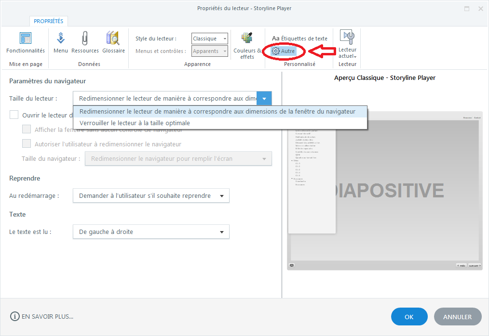Maximize the Propriétés du lecteur window
489x336 pixels.
point(467,9)
